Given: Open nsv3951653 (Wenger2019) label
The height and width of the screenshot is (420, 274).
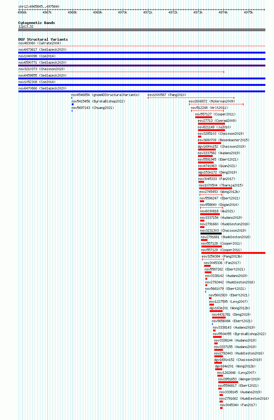Looking at the screenshot, I should [x=239, y=379].
